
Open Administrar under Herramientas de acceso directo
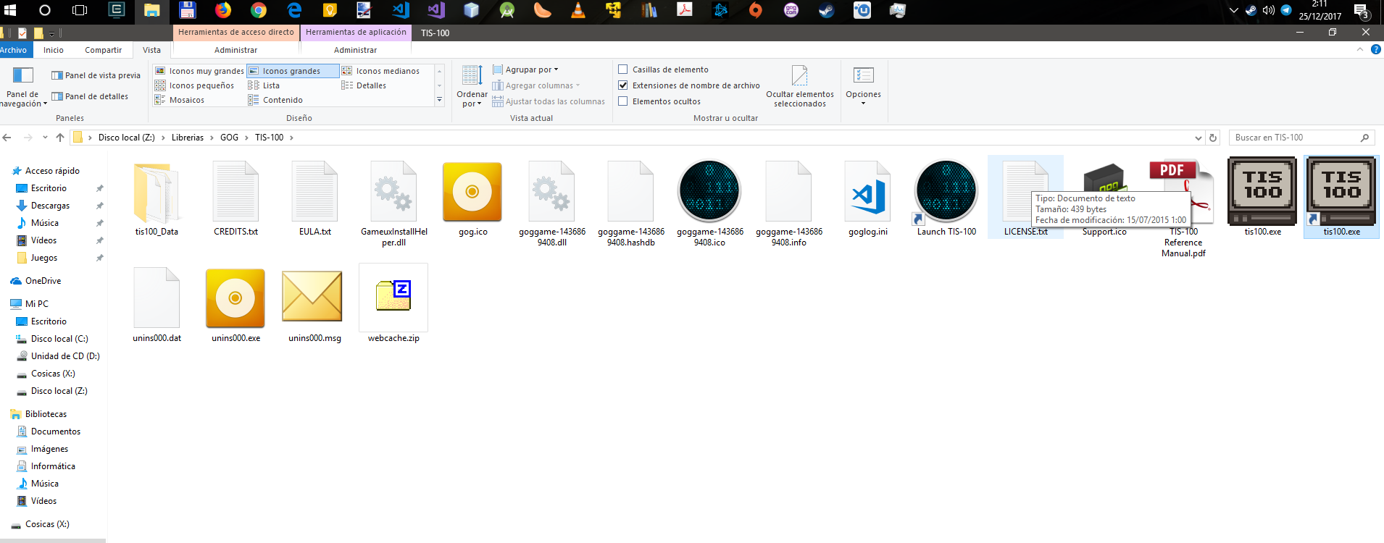[x=235, y=50]
